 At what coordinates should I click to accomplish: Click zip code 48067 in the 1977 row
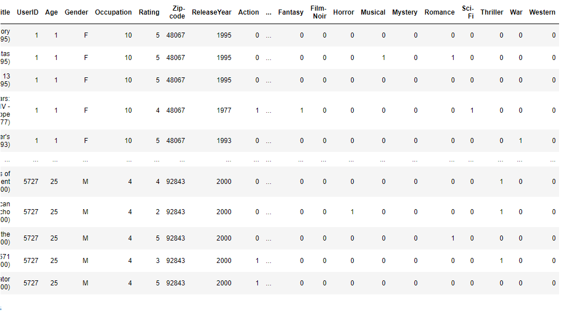[176, 110]
